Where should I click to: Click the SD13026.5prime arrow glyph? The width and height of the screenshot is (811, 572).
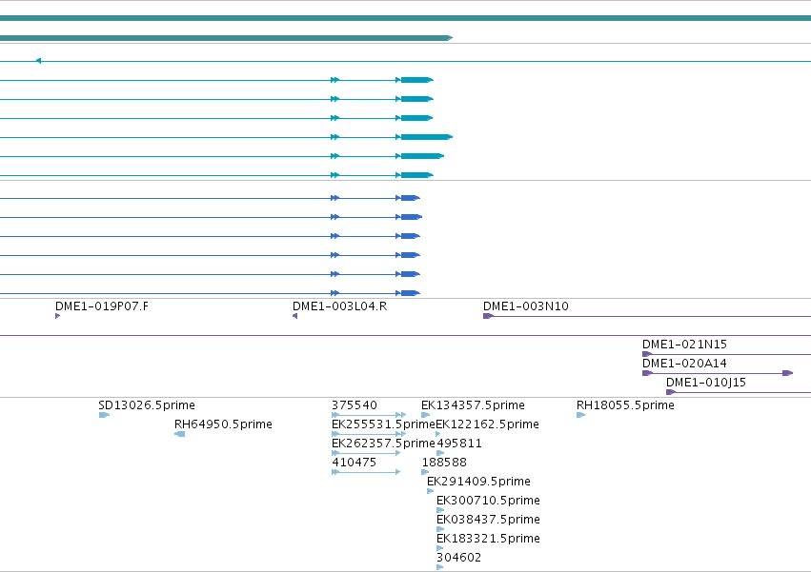[x=104, y=415]
